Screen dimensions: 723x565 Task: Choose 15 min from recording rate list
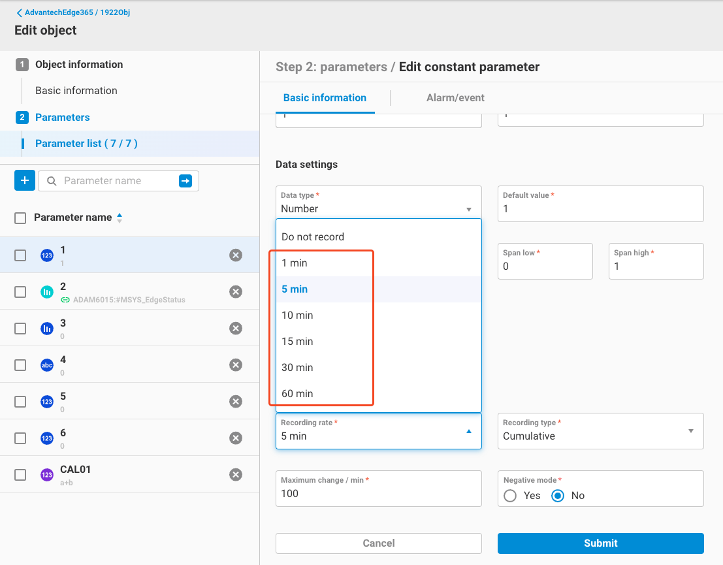297,342
